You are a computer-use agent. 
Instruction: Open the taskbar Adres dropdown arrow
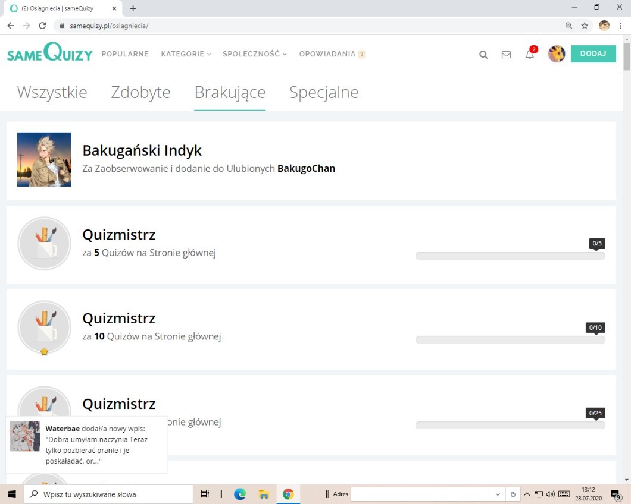pyautogui.click(x=498, y=494)
